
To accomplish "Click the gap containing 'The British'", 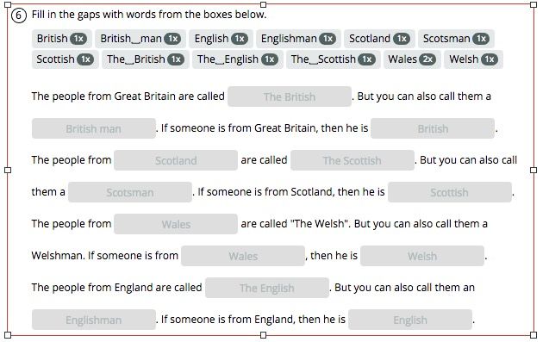I will click(290, 96).
